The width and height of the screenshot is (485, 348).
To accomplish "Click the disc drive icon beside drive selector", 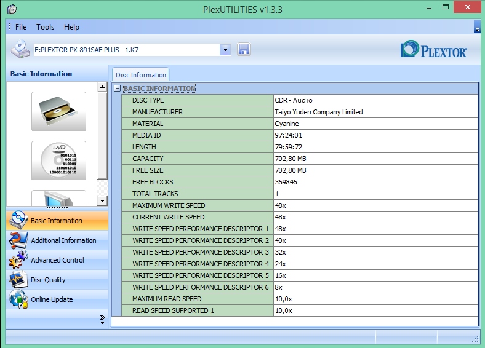I will (20, 49).
